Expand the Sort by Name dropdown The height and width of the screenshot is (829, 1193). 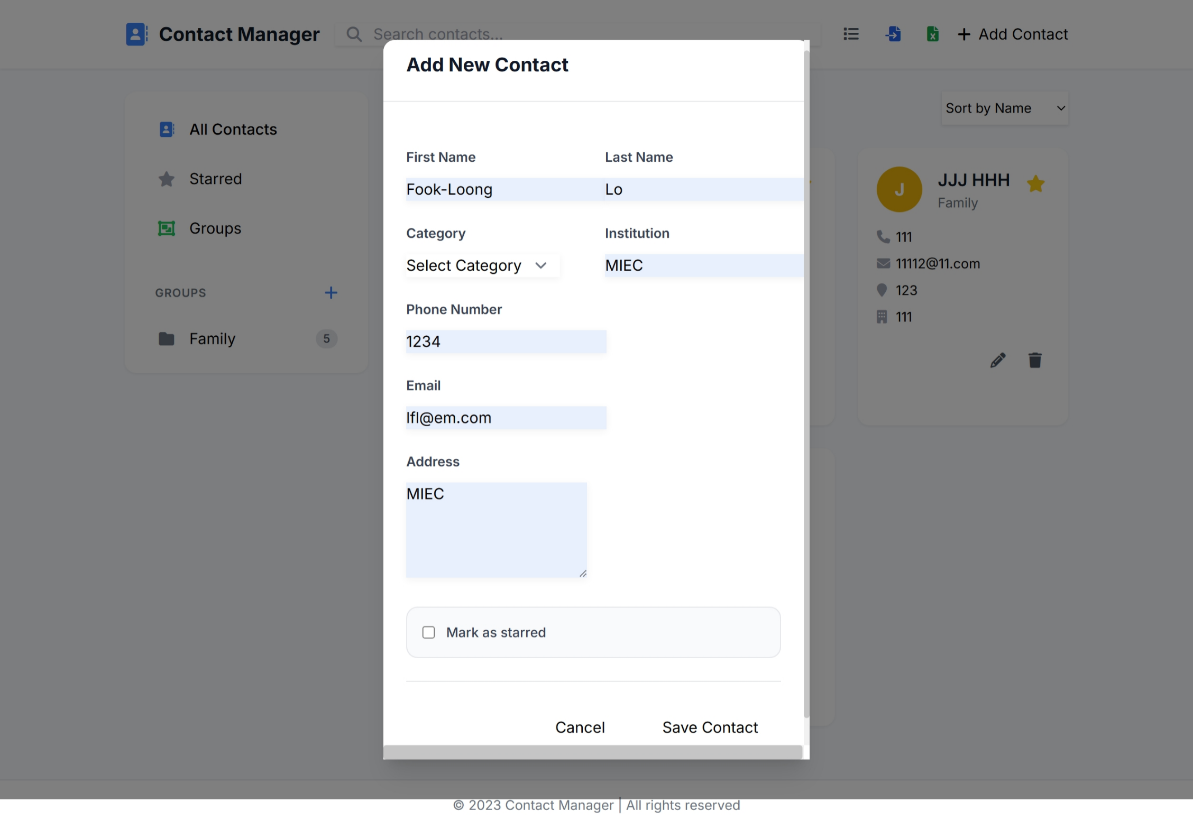point(1004,108)
